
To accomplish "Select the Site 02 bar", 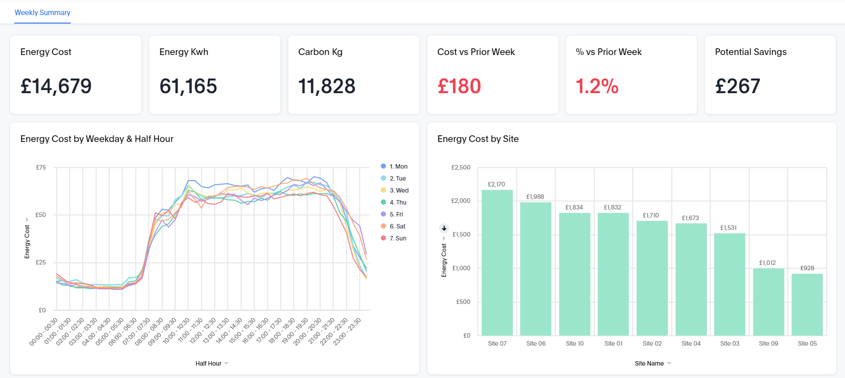I will click(x=652, y=278).
